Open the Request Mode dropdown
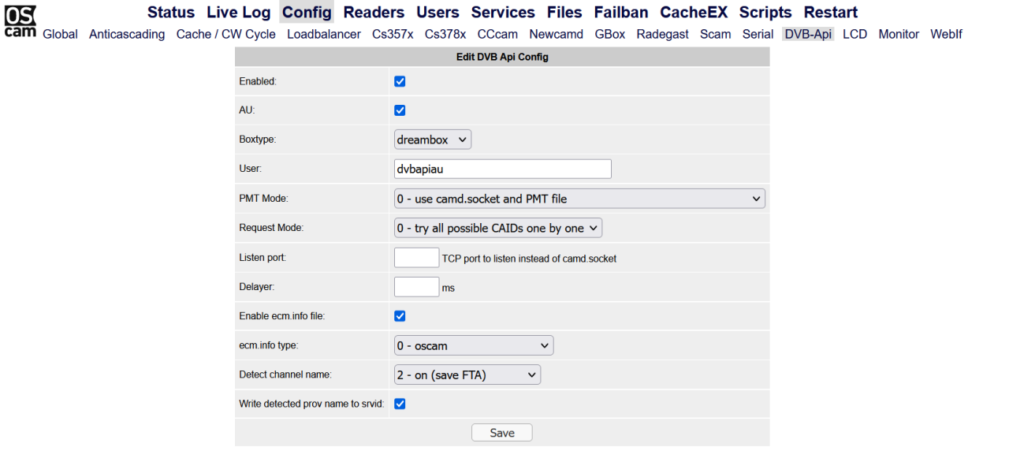 (497, 228)
